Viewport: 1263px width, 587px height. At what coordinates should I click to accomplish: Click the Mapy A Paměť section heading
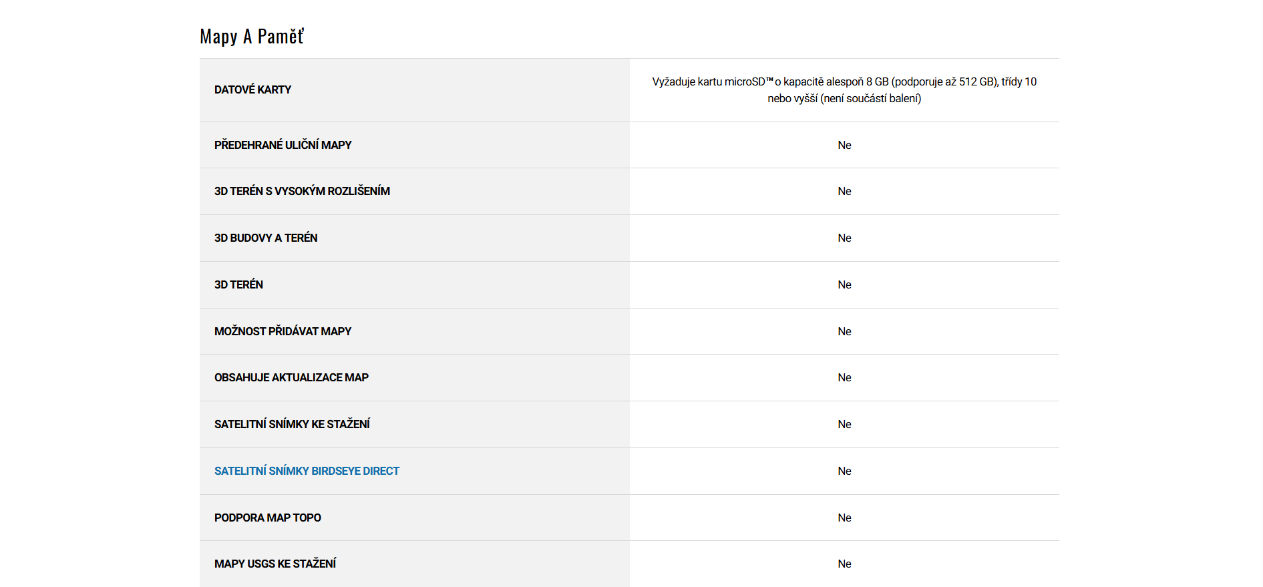pyautogui.click(x=252, y=37)
